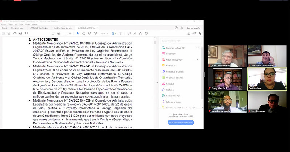Expand the Exportar archivo PDF section
Image resolution: width=290 pixels, height=152 pixels.
click(197, 48)
